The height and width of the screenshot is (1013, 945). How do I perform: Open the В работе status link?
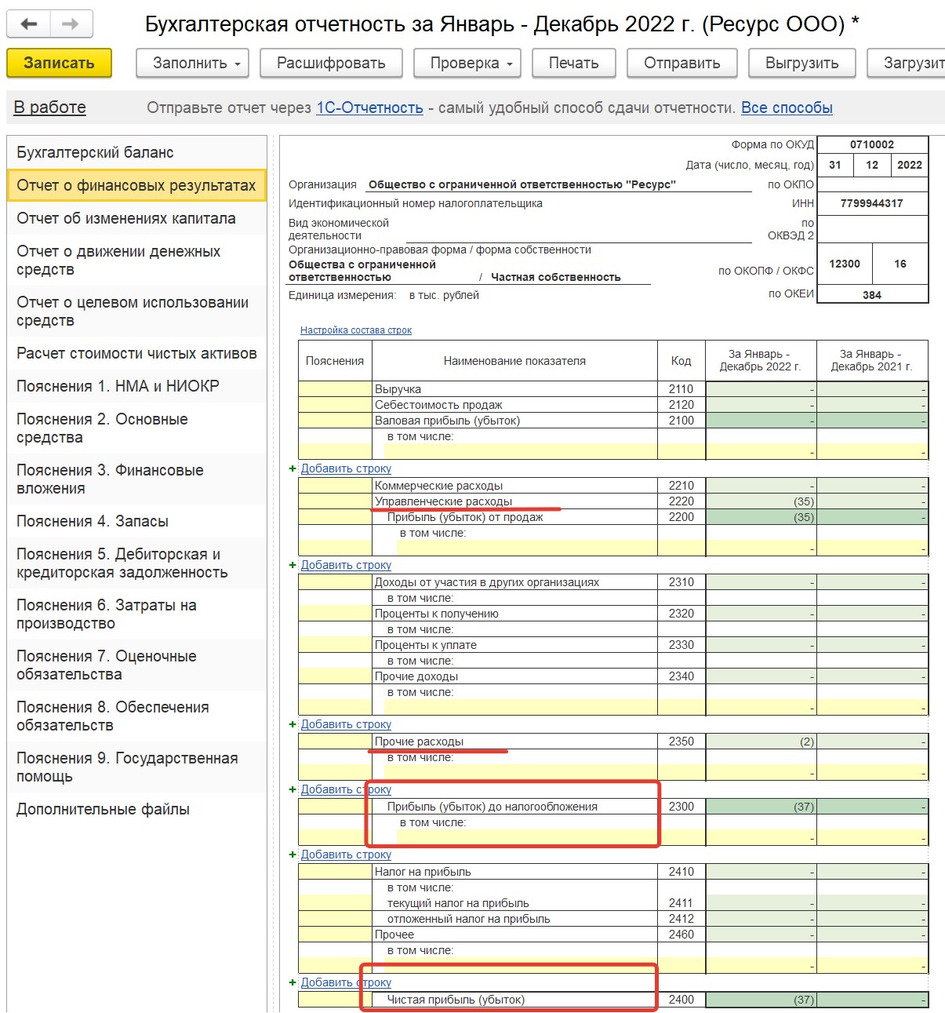coord(50,107)
